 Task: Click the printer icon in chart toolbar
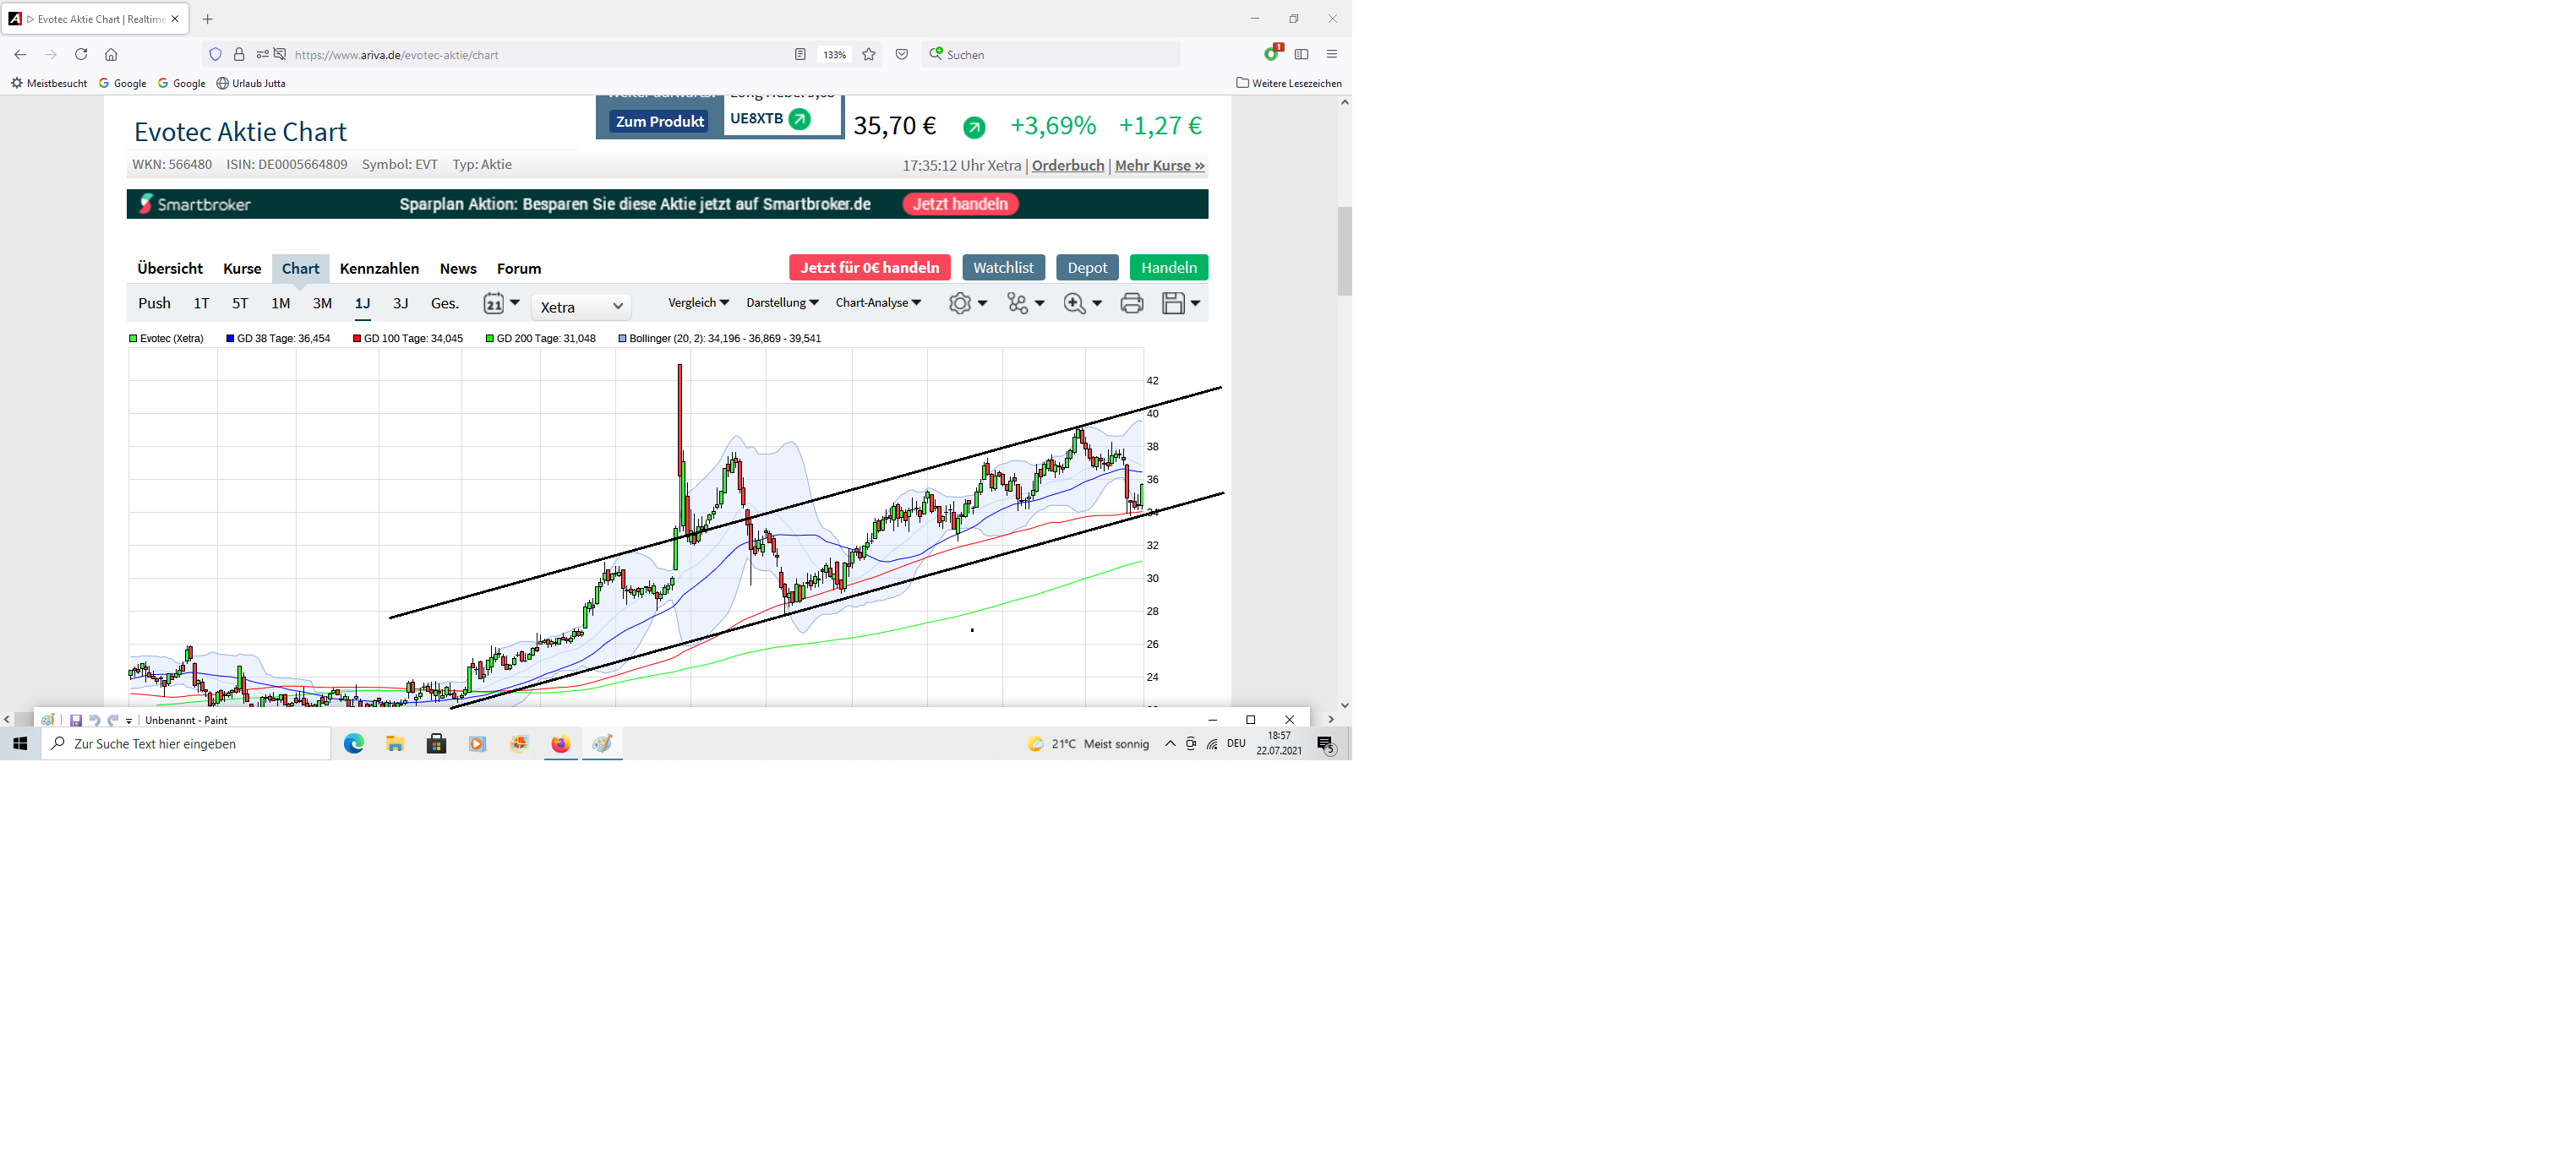(1131, 304)
